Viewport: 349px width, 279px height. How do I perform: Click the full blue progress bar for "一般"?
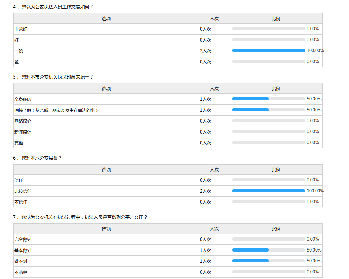268,51
